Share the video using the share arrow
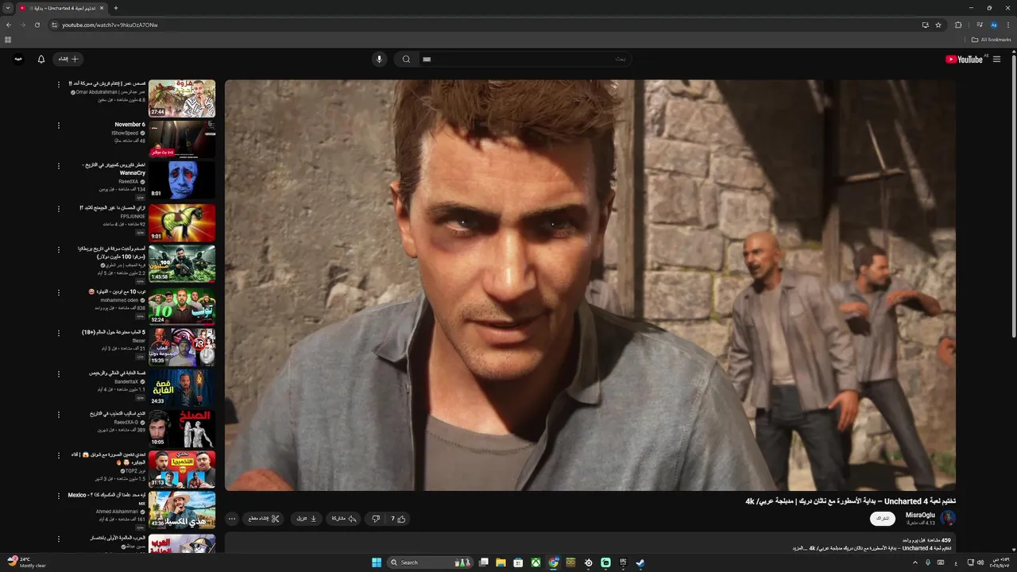 tap(343, 519)
